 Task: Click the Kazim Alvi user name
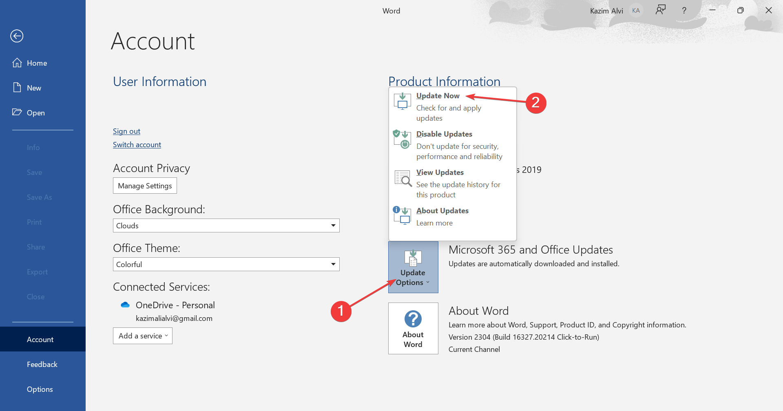(x=606, y=11)
